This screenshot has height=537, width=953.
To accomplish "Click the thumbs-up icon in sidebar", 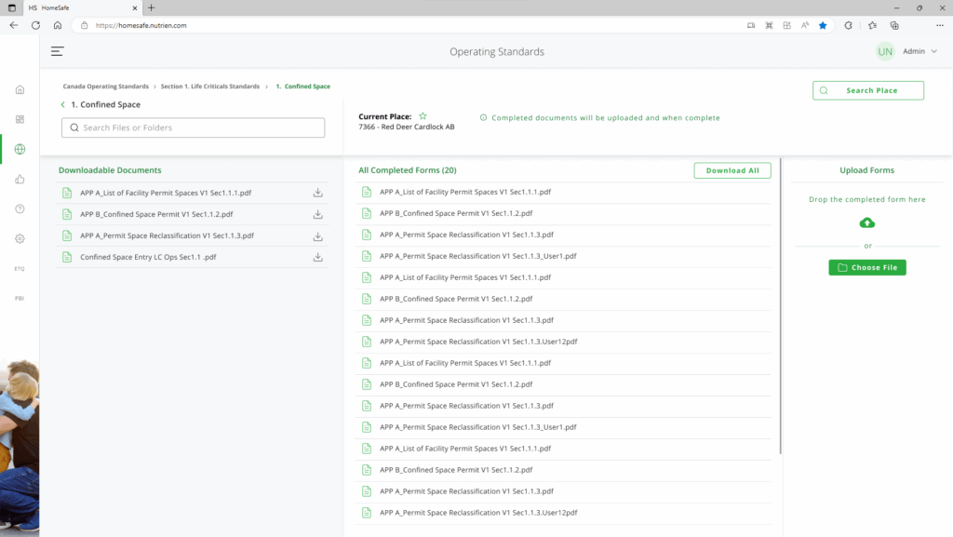I will point(20,179).
